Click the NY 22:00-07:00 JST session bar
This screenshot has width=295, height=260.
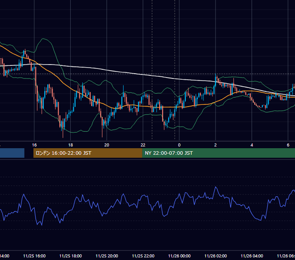click(x=218, y=153)
